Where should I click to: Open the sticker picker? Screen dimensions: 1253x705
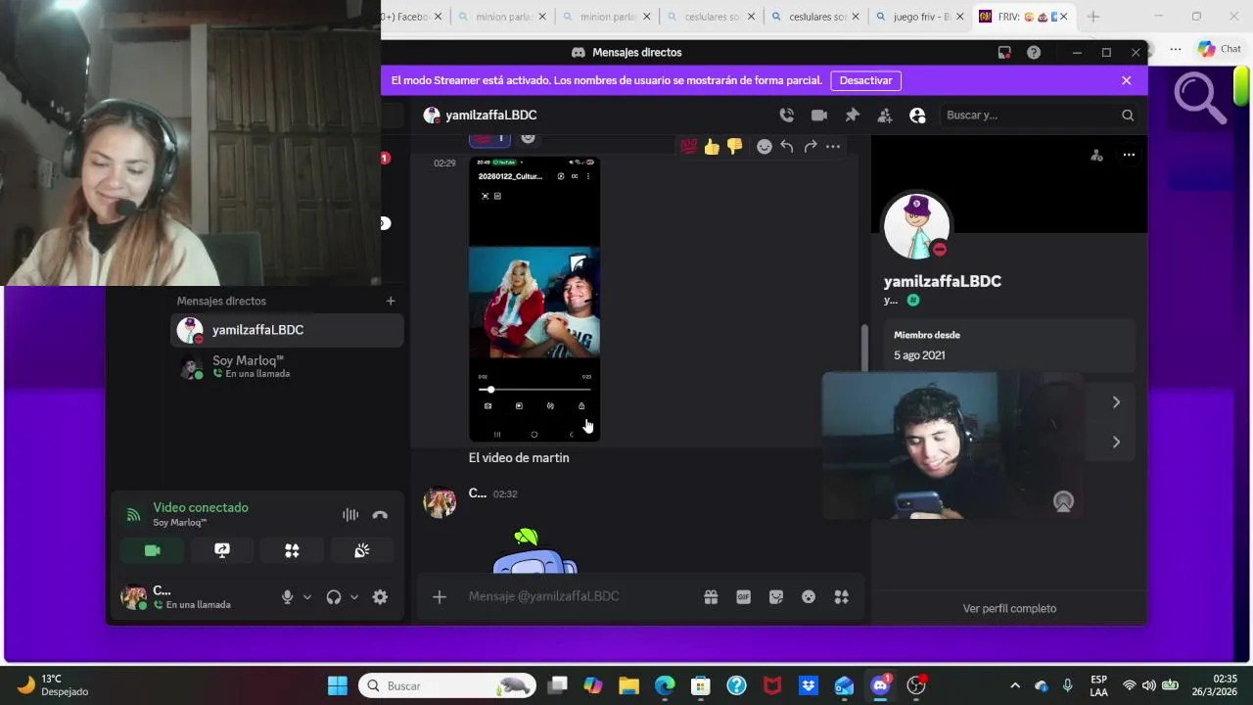coord(776,597)
